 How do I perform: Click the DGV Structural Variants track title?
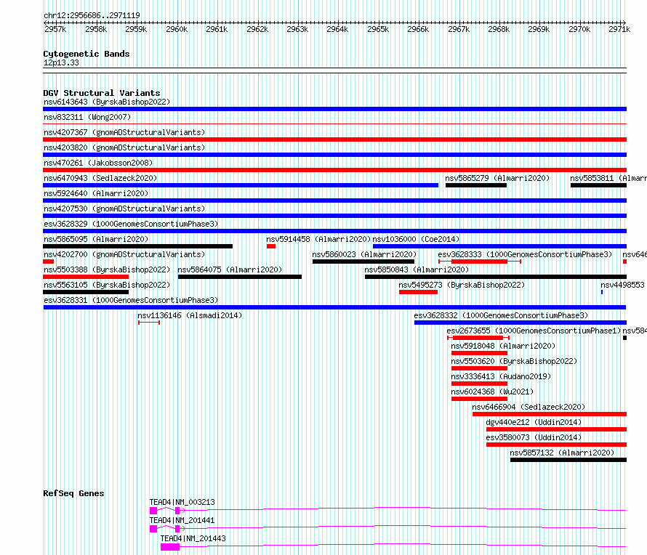(102, 93)
